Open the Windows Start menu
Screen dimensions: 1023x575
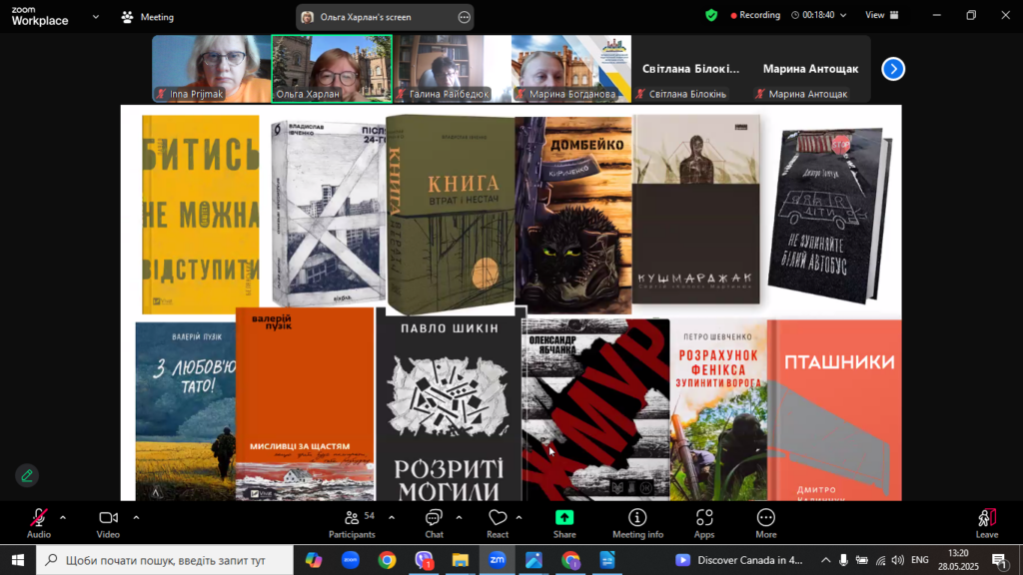coord(18,560)
